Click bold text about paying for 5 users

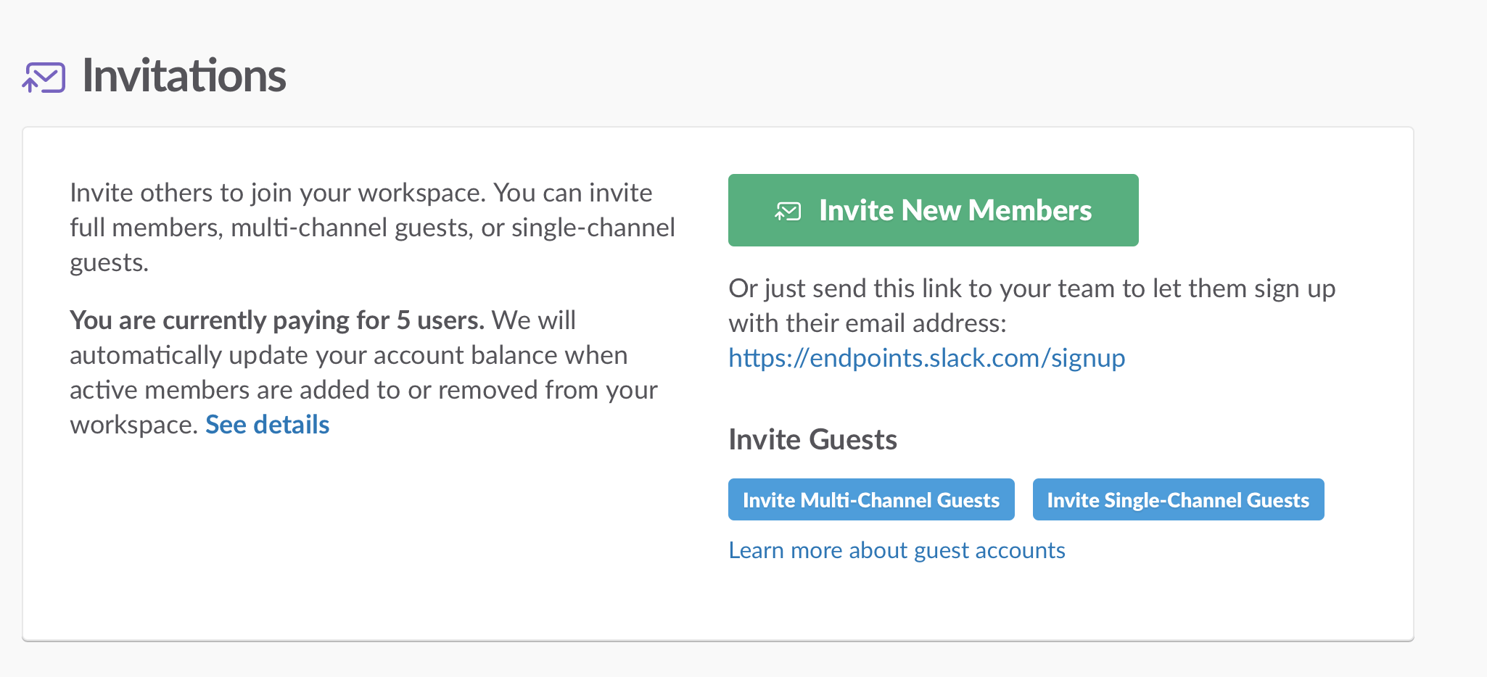point(277,320)
